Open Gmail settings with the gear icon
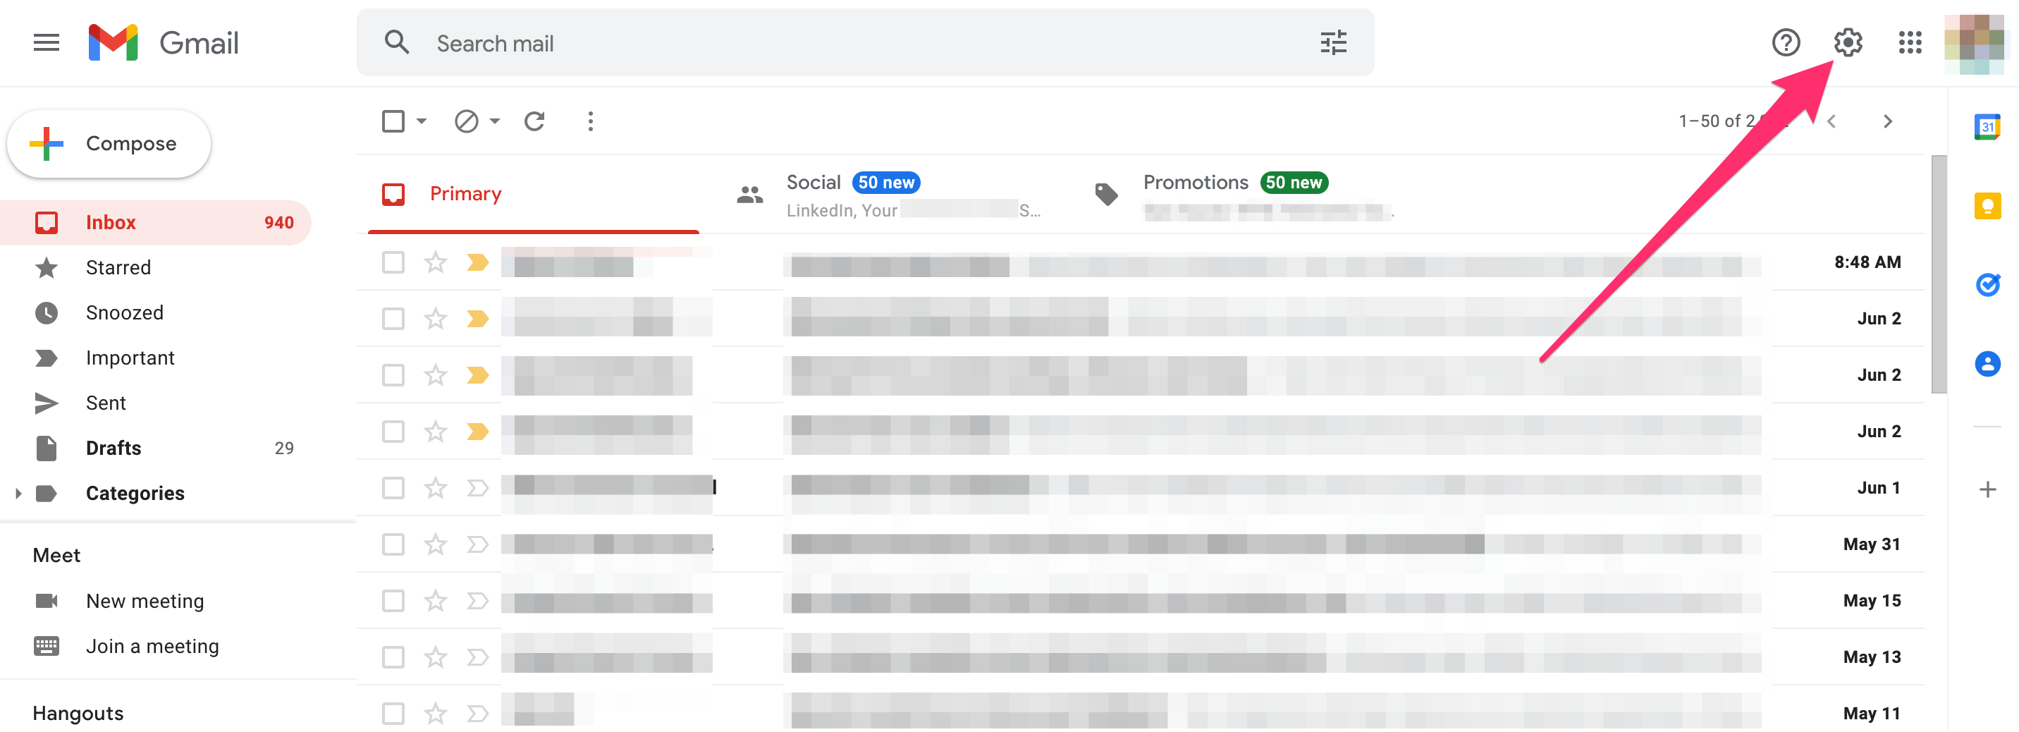2019x732 pixels. coord(1850,43)
